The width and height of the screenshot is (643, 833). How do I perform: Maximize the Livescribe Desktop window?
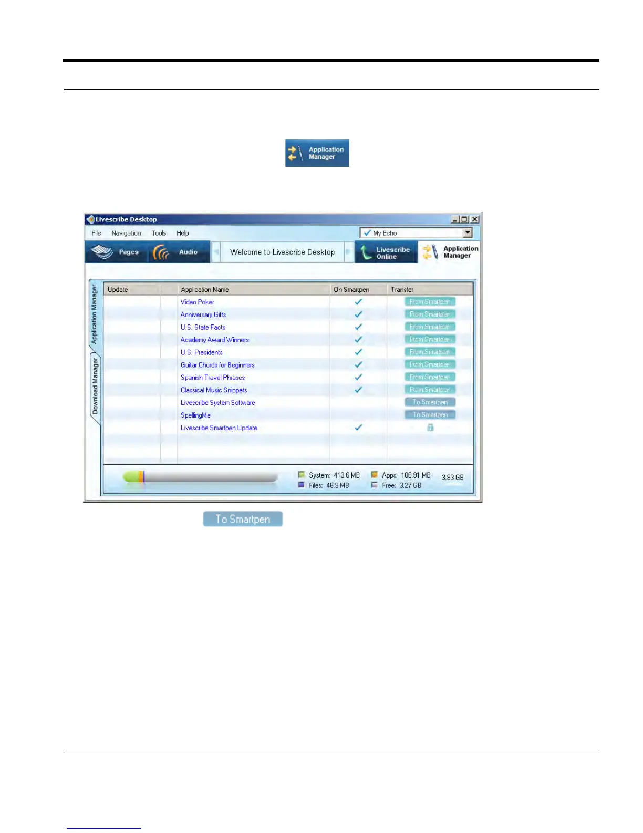tap(464, 219)
